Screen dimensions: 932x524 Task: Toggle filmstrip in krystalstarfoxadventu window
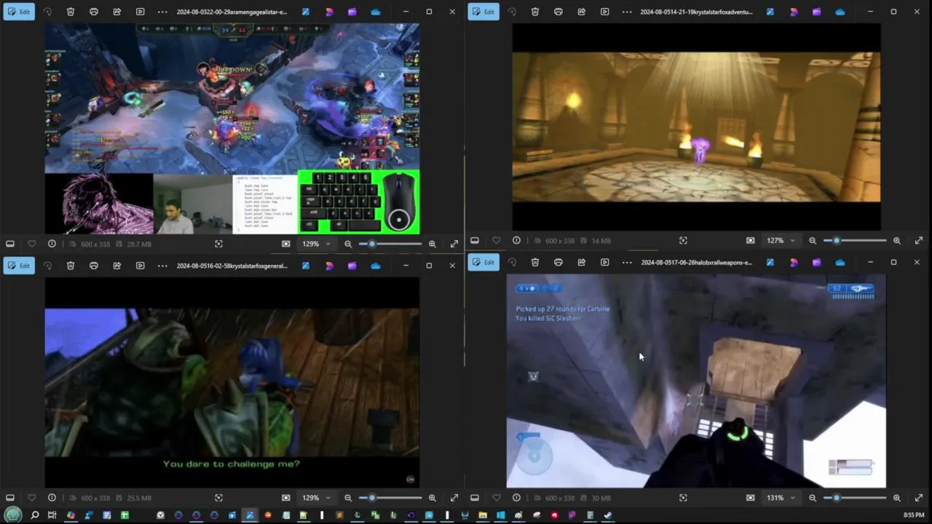pos(475,240)
